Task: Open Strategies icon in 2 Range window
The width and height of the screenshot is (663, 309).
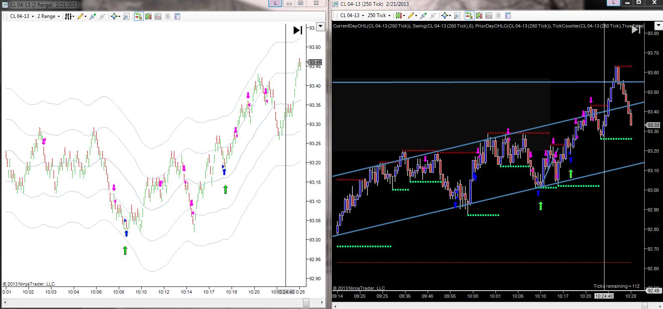Action: tap(167, 16)
